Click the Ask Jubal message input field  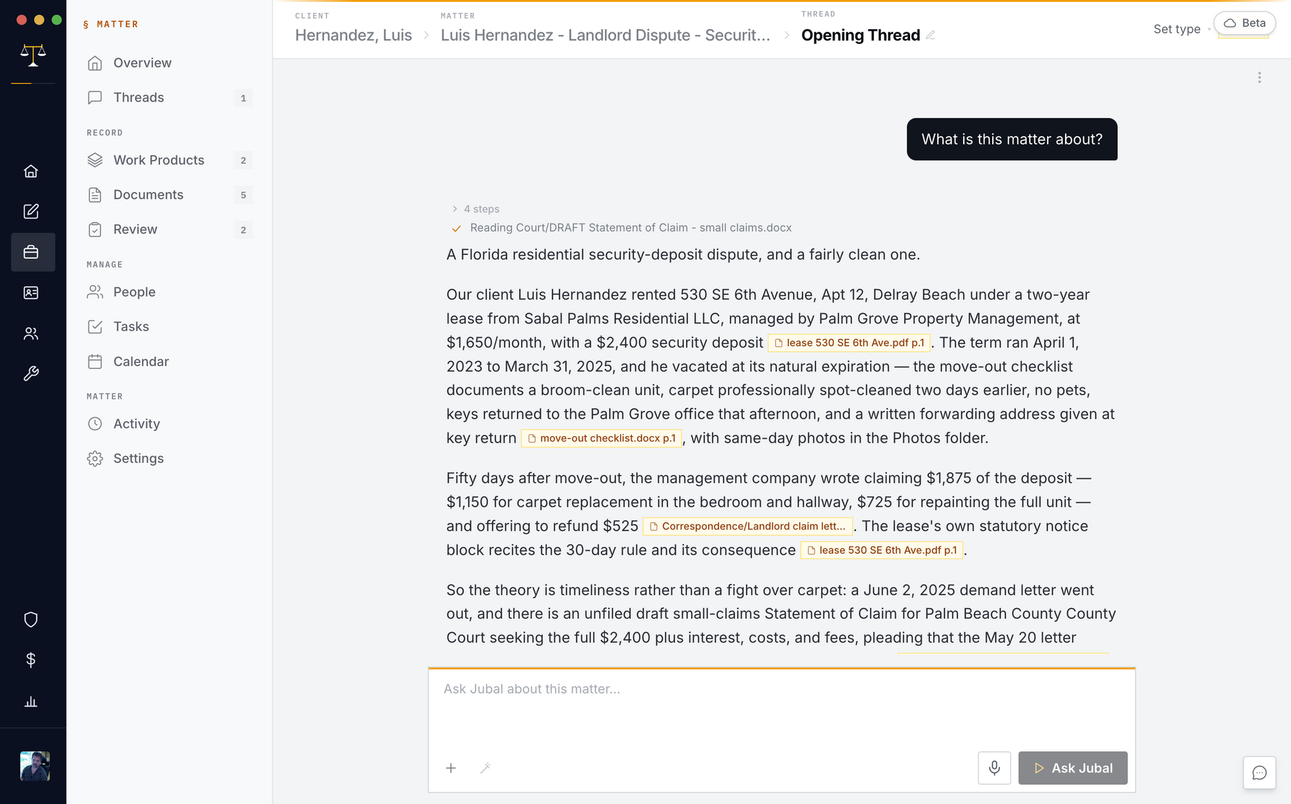pos(781,707)
